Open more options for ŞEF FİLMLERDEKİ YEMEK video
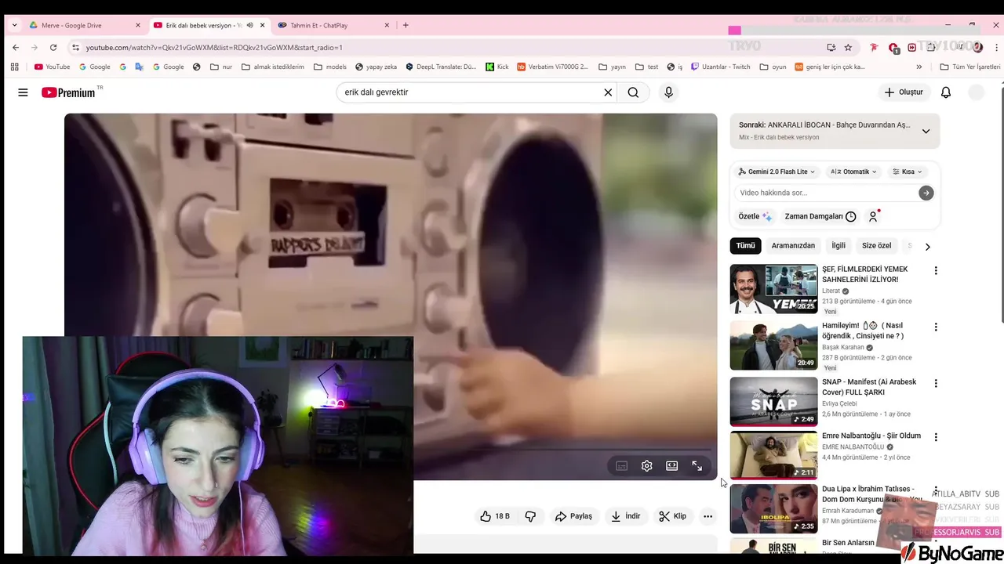Viewport: 1004px width, 564px height. coord(935,270)
